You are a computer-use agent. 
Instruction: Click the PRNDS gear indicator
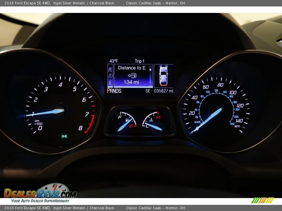114,91
